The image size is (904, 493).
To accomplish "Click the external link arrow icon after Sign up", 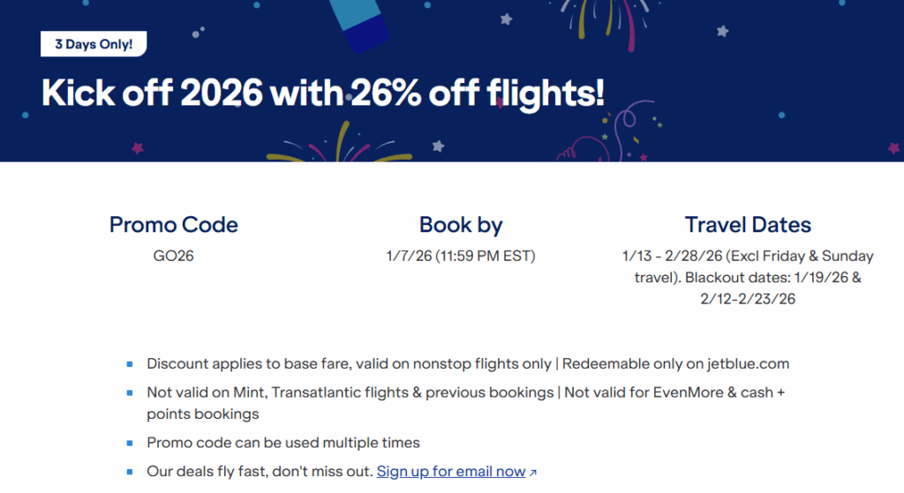I will point(532,473).
